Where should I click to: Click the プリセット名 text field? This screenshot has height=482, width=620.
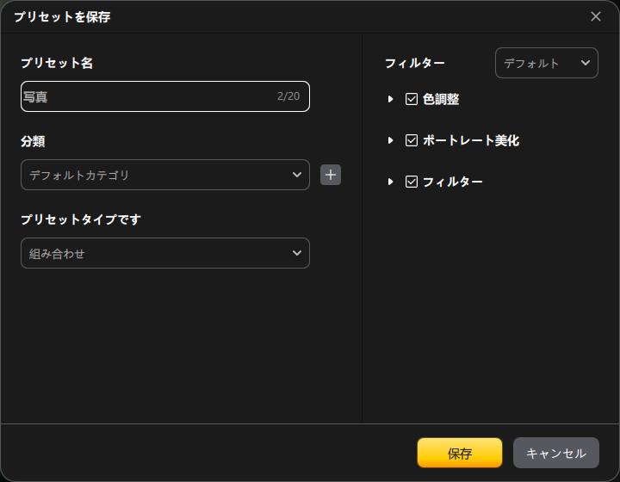(x=146, y=96)
